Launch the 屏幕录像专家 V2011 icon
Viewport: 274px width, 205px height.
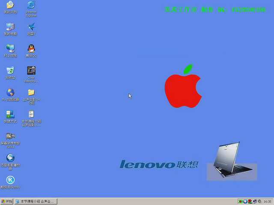tap(10, 141)
